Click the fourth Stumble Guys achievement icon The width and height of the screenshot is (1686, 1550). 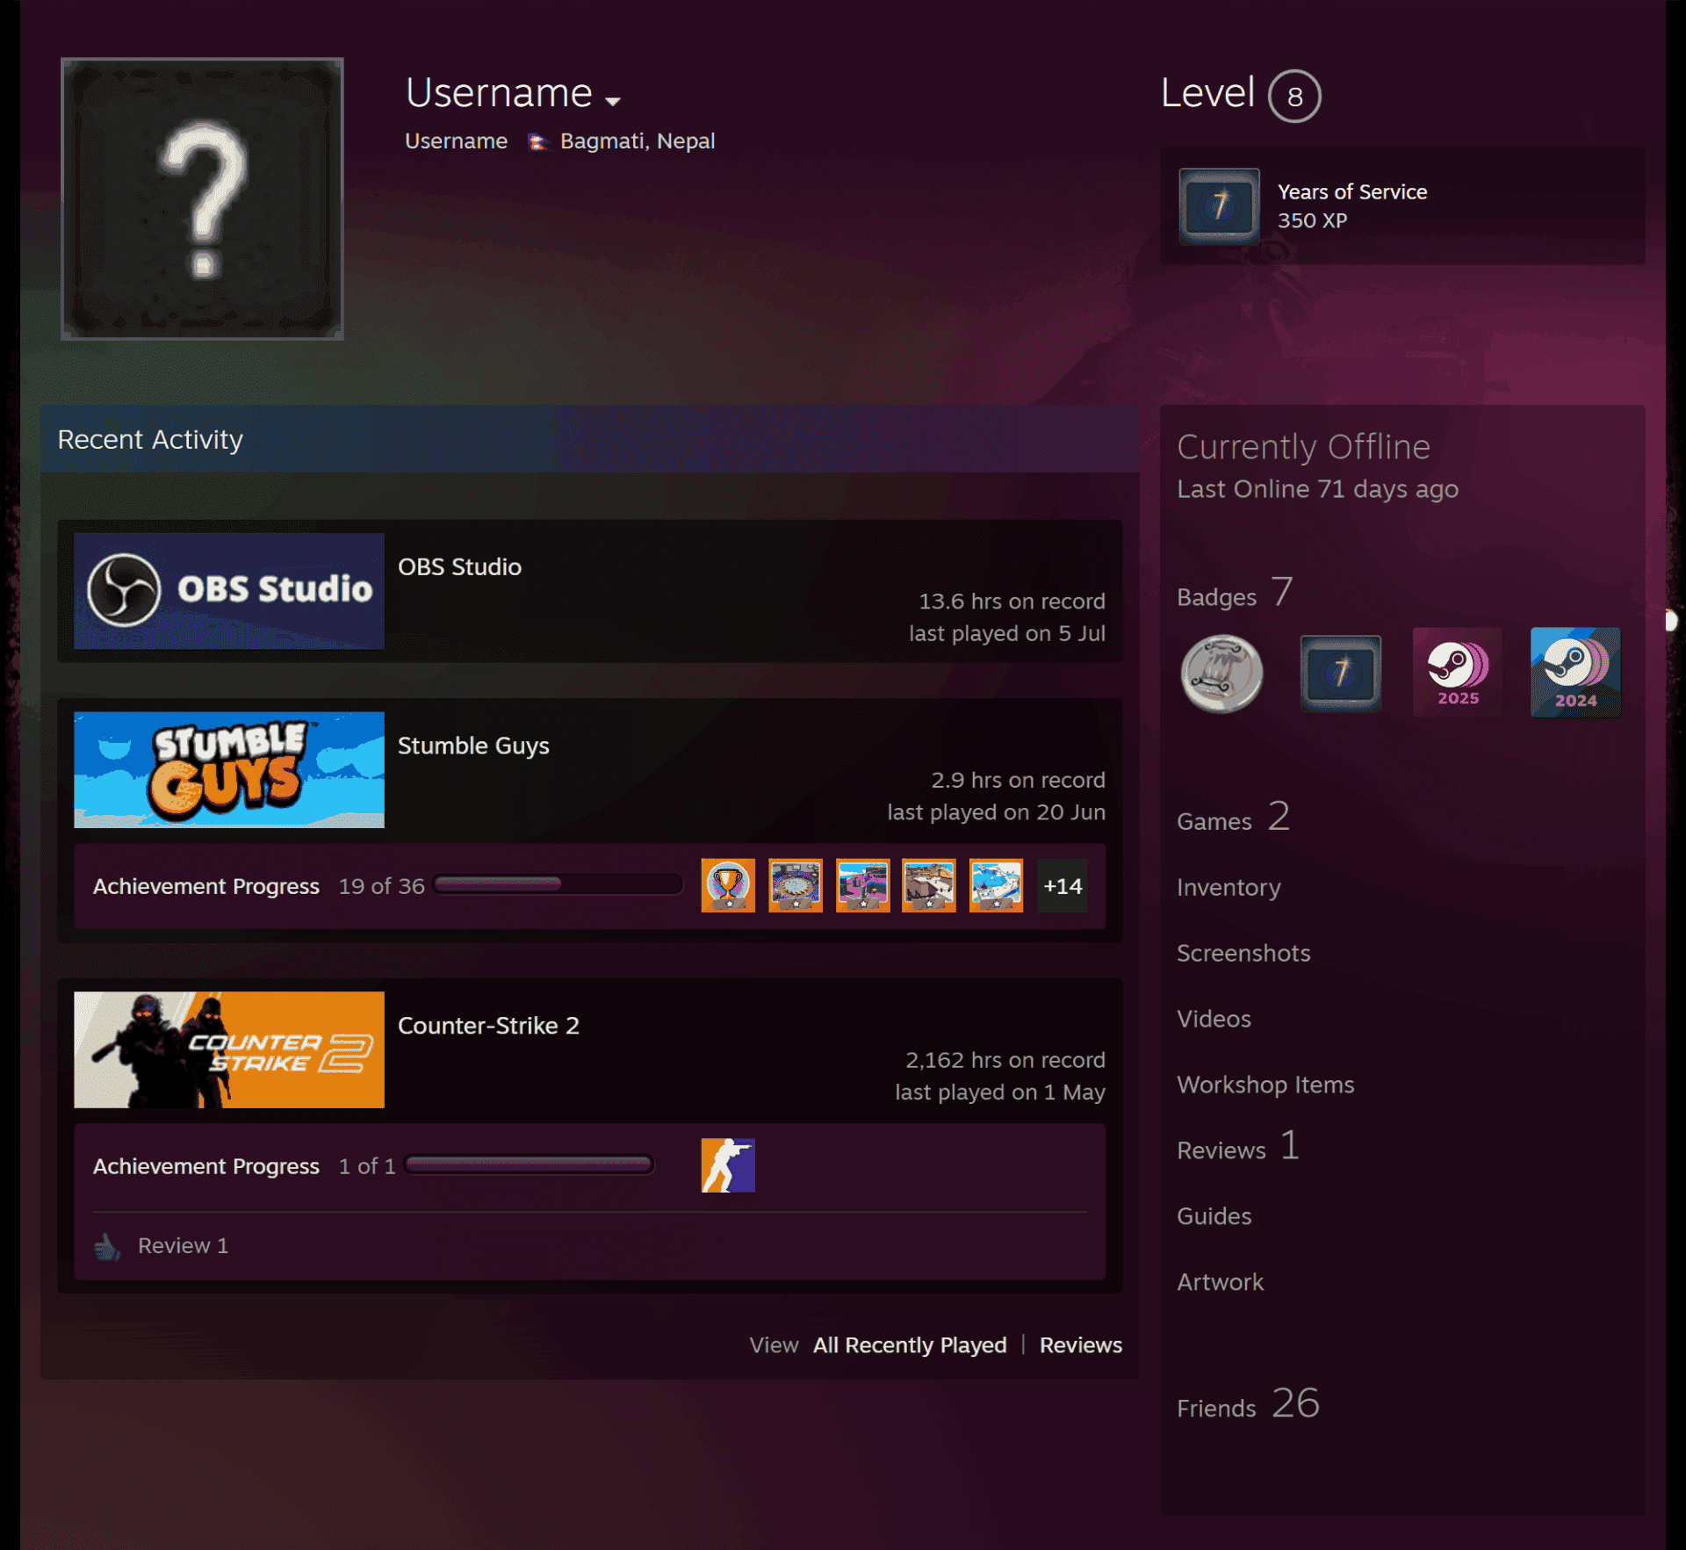click(x=929, y=885)
